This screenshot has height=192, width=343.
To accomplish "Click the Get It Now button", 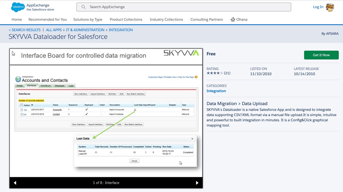I will click(321, 55).
